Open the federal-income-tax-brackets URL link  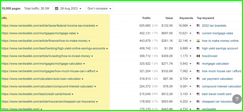(48, 26)
